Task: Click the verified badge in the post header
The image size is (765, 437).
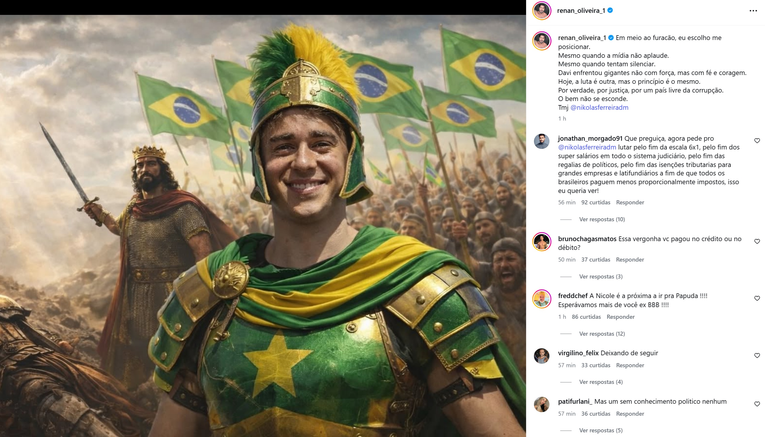Action: click(610, 11)
